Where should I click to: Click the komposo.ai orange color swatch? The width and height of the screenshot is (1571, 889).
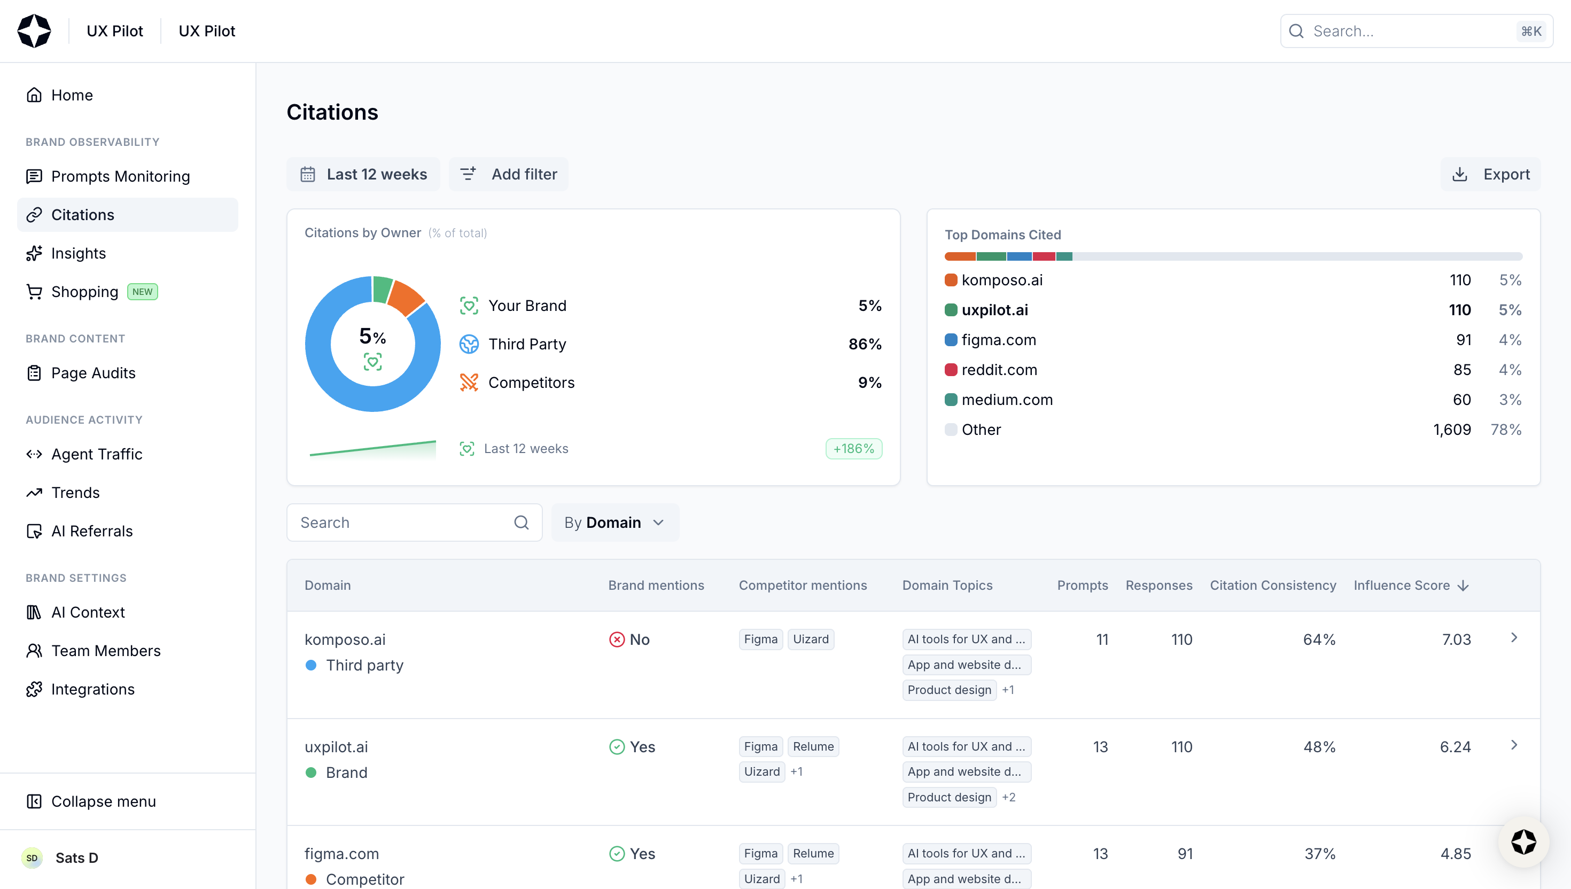(951, 280)
